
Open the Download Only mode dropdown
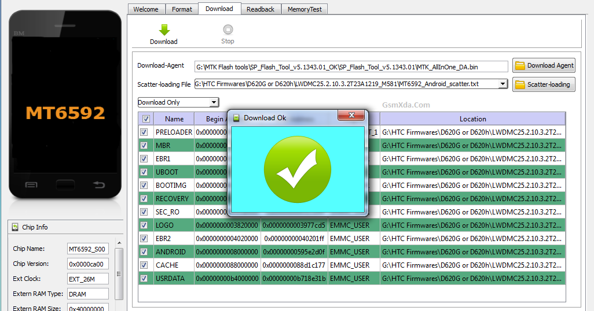point(214,102)
